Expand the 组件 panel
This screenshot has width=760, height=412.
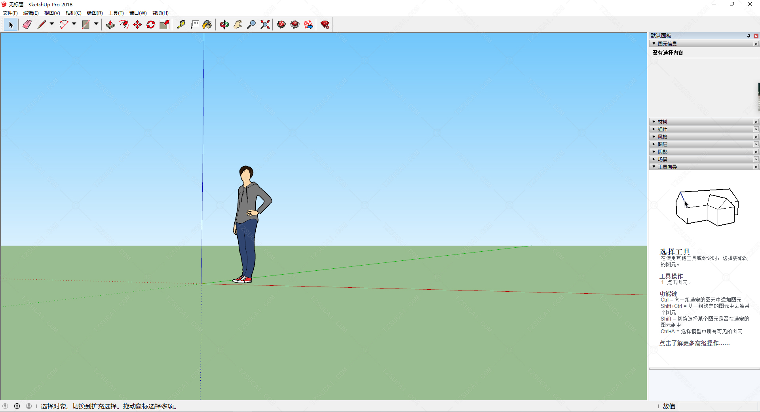coord(654,129)
